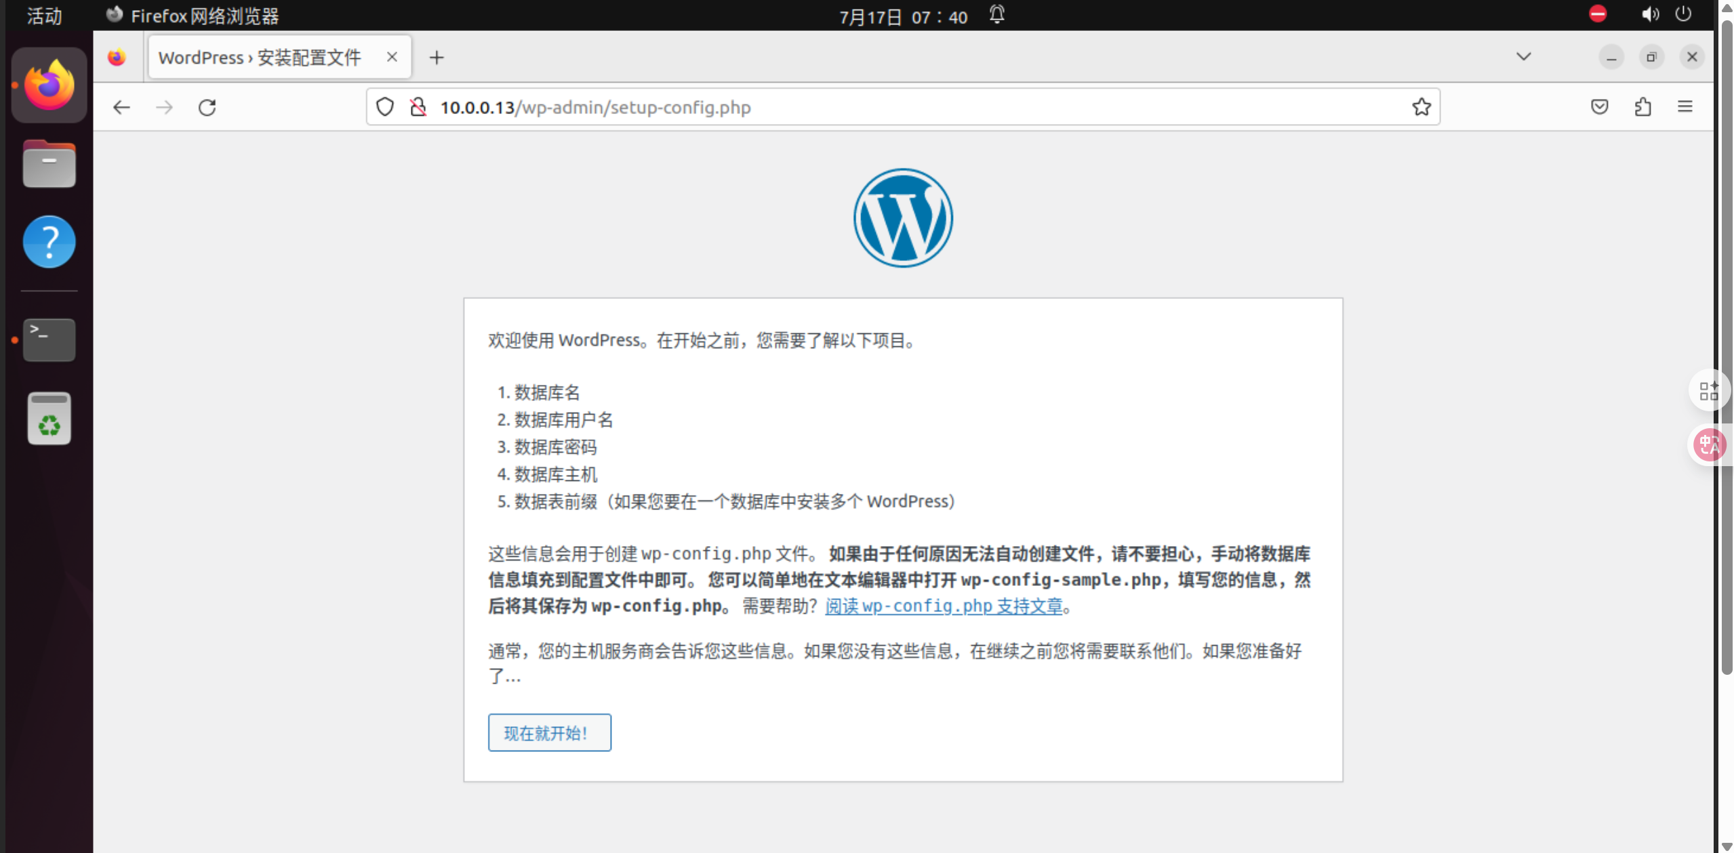Click the WordPress logo

tap(903, 218)
